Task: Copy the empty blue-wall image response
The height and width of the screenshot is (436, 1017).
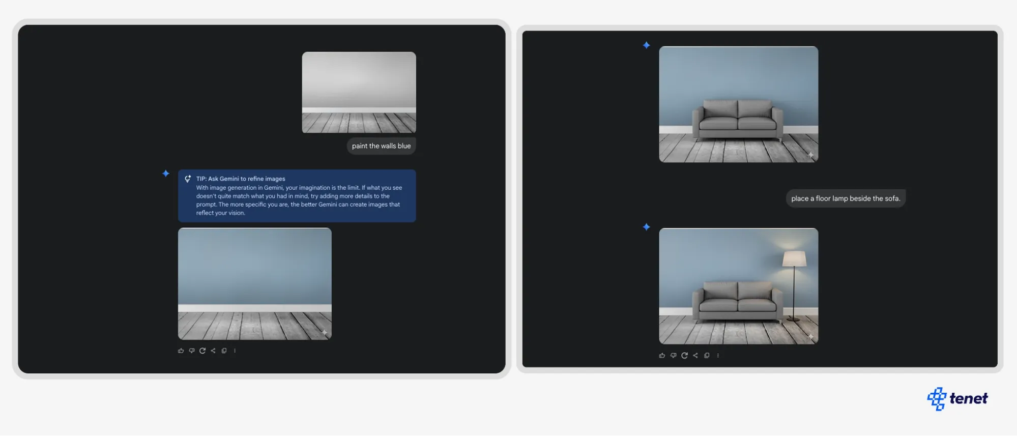Action: [x=224, y=351]
